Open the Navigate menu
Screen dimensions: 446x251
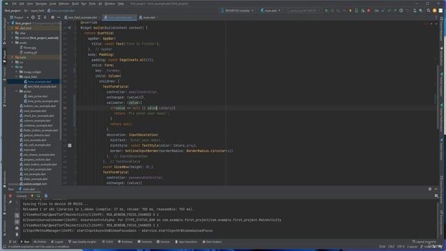click(41, 3)
